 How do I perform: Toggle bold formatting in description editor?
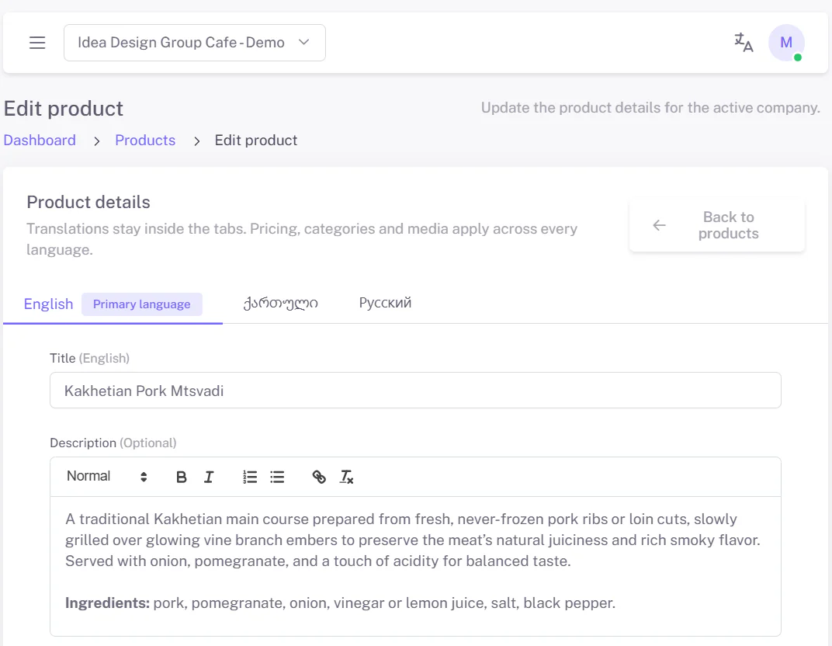(181, 477)
